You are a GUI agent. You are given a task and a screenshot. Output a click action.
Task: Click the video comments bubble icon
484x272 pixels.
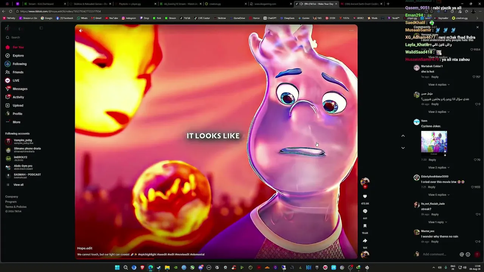click(365, 211)
